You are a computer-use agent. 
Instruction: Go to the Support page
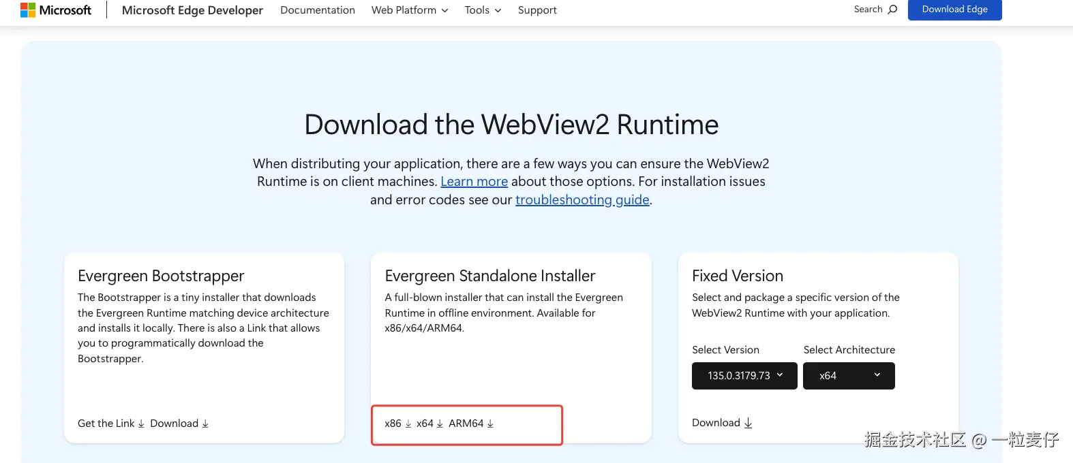coord(537,10)
